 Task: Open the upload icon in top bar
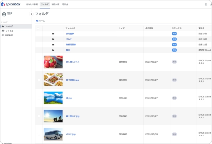206,4
